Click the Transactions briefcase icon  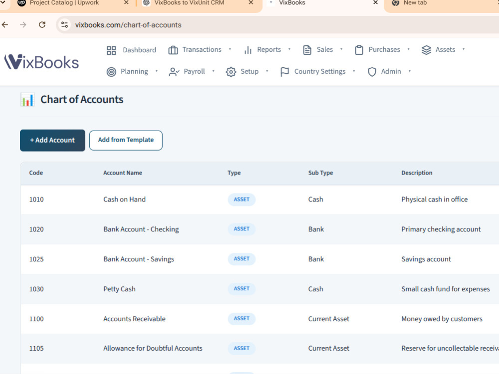click(173, 50)
